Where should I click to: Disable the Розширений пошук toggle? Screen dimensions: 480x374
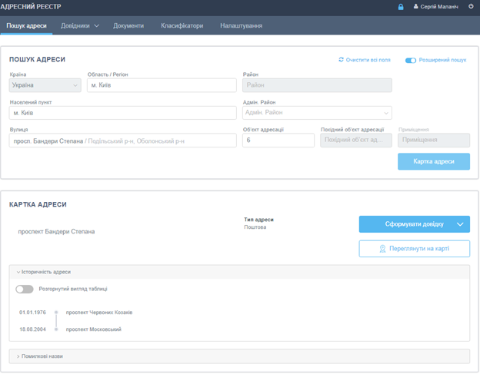point(411,59)
